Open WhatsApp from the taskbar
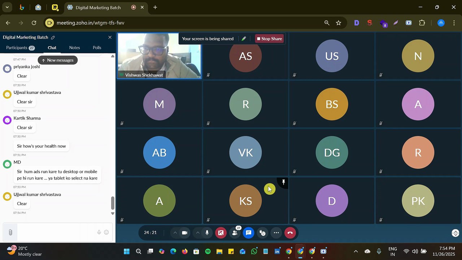 coord(254,251)
